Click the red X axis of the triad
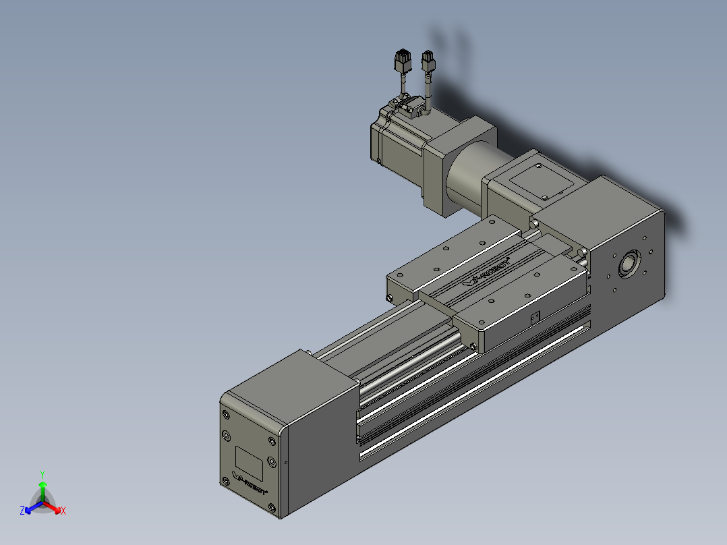Image resolution: width=727 pixels, height=545 pixels. (54, 507)
